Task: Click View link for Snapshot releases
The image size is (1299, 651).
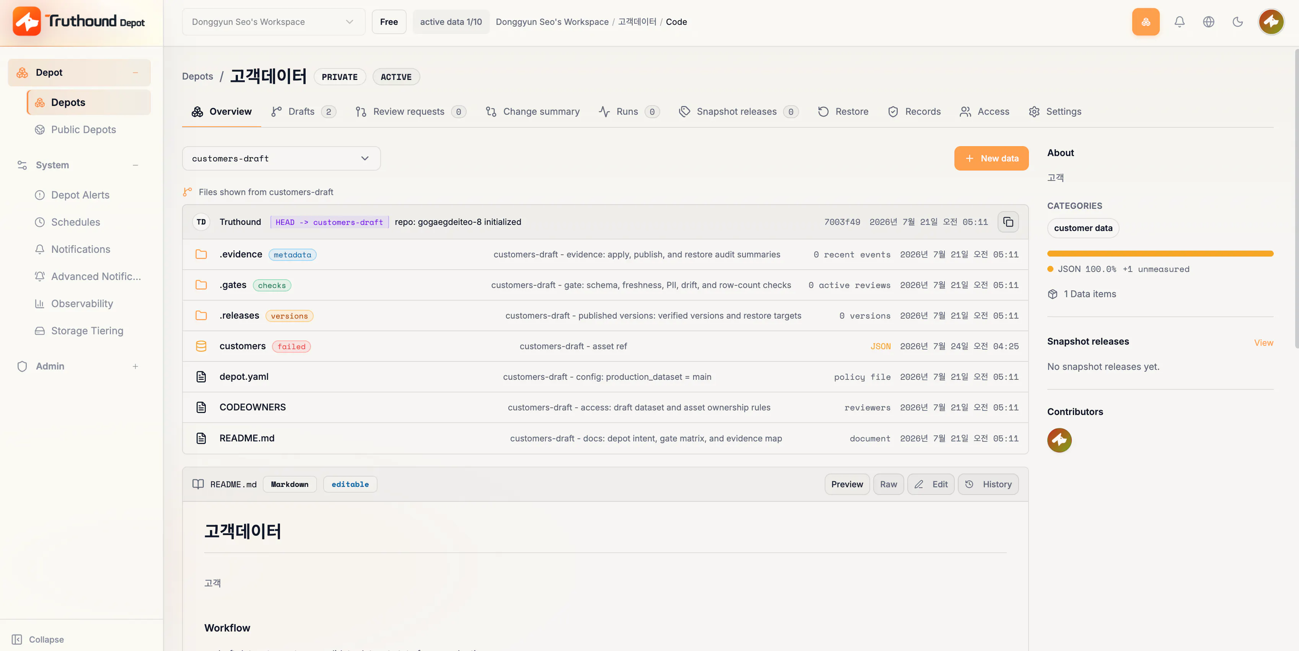Action: click(x=1263, y=342)
